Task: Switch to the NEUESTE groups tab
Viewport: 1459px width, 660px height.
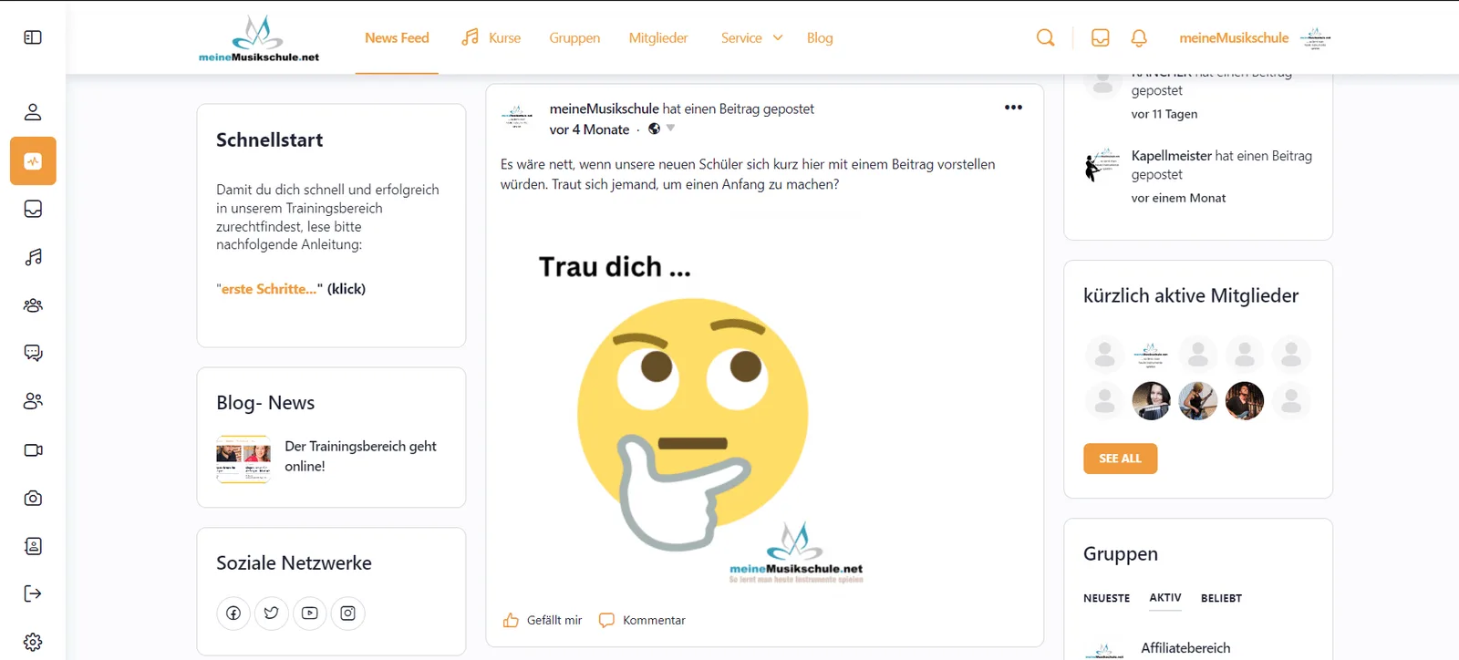Action: point(1107,598)
